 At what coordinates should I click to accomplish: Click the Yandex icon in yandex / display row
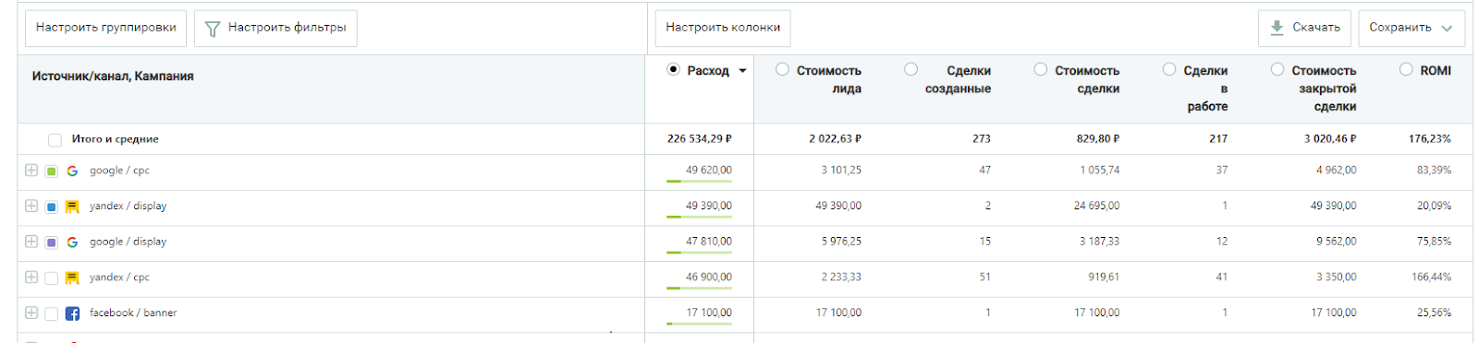click(72, 207)
